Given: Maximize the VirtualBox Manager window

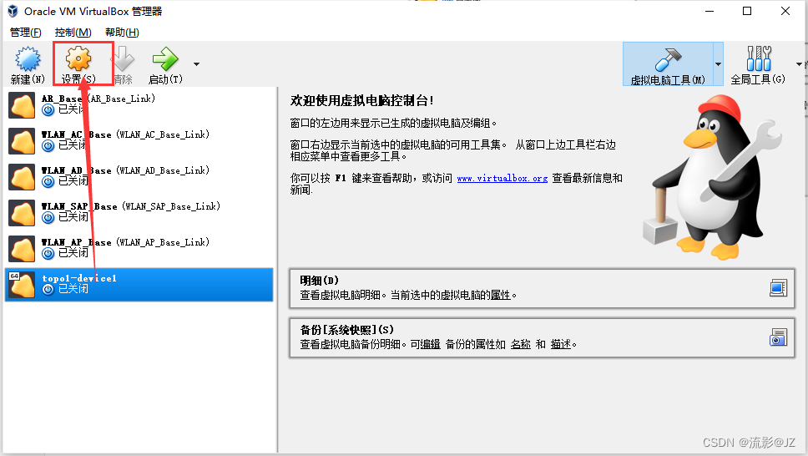Looking at the screenshot, I should 747,11.
